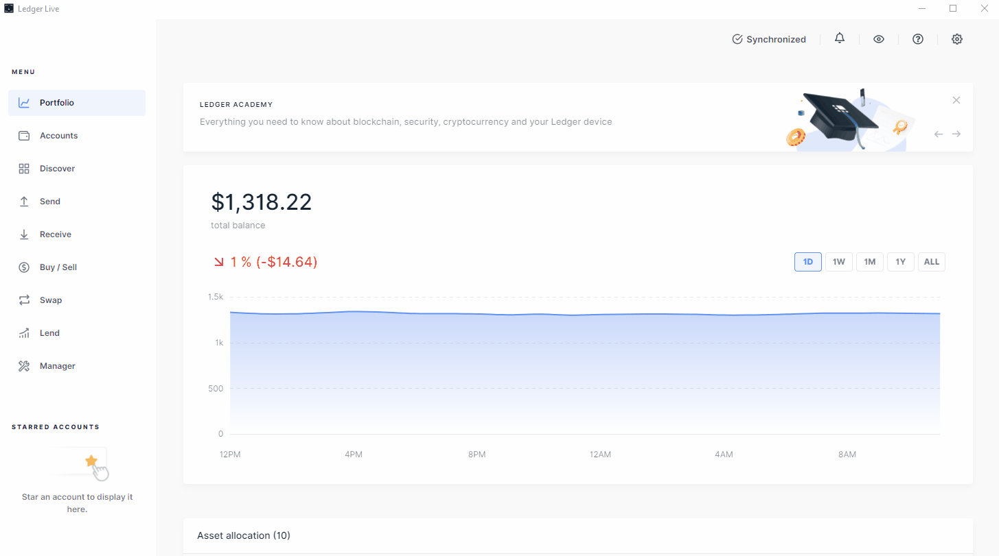Minimize the Ledger Live window
999x556 pixels.
(x=922, y=8)
